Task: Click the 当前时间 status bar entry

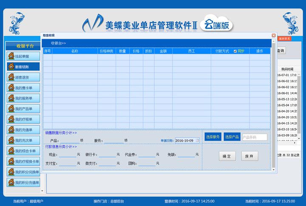Action: pos(270,201)
